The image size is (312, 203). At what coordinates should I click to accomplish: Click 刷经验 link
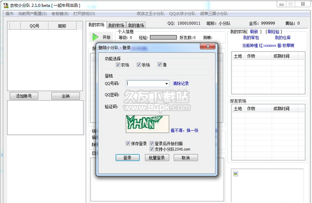pyautogui.click(x=274, y=32)
